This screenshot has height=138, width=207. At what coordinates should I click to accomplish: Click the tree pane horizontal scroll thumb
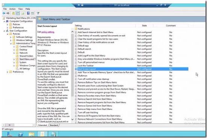point(9,125)
